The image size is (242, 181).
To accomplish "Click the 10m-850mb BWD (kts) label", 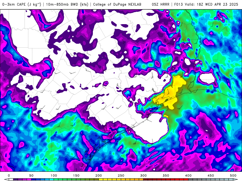I will point(67,4).
